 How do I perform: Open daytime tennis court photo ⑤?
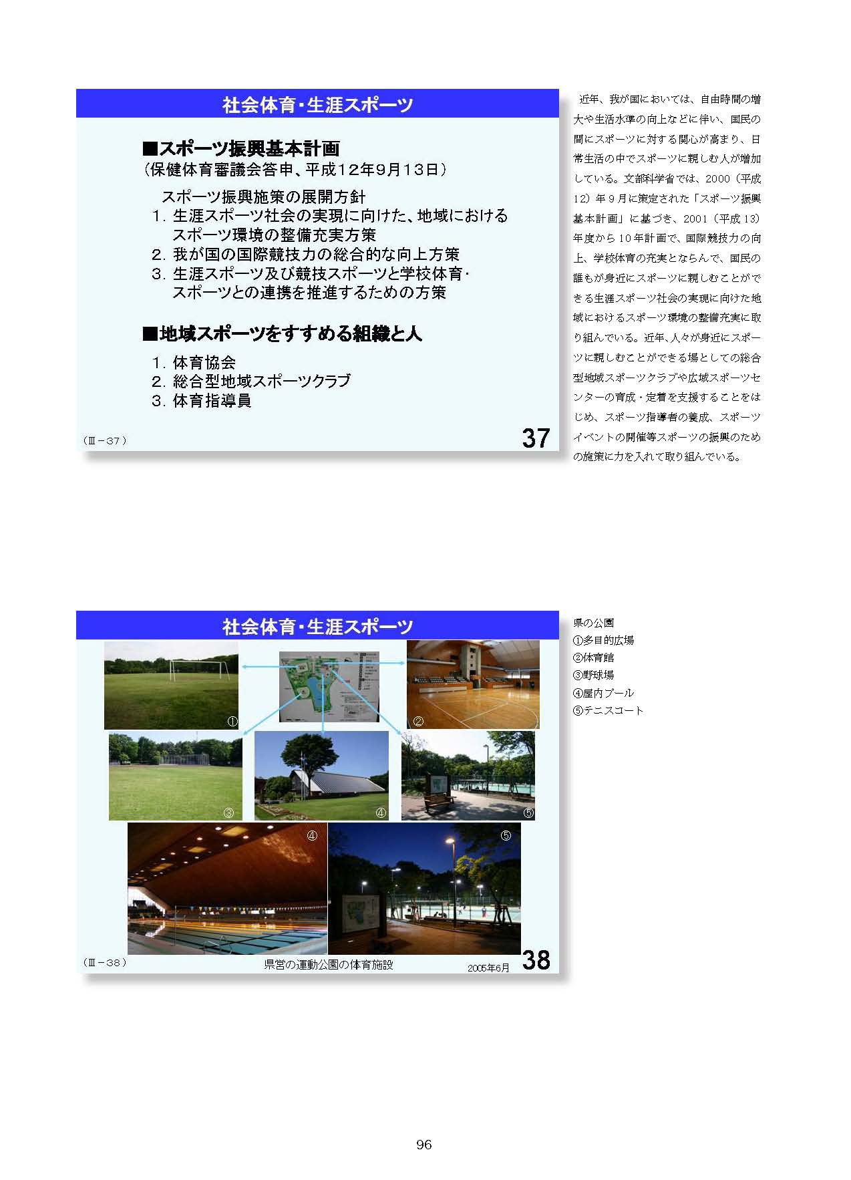coord(468,776)
